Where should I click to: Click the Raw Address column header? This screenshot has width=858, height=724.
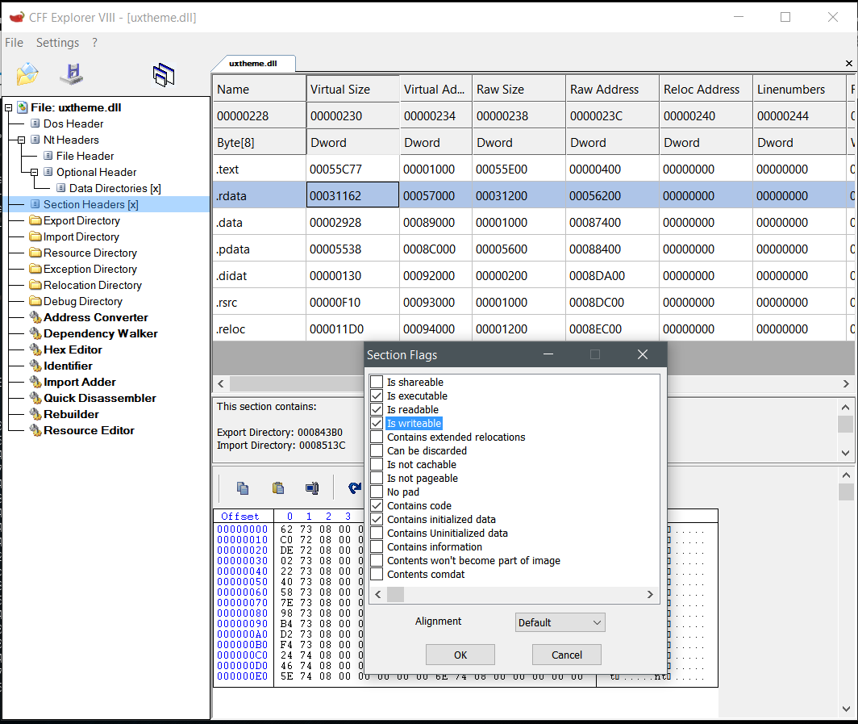click(x=612, y=90)
